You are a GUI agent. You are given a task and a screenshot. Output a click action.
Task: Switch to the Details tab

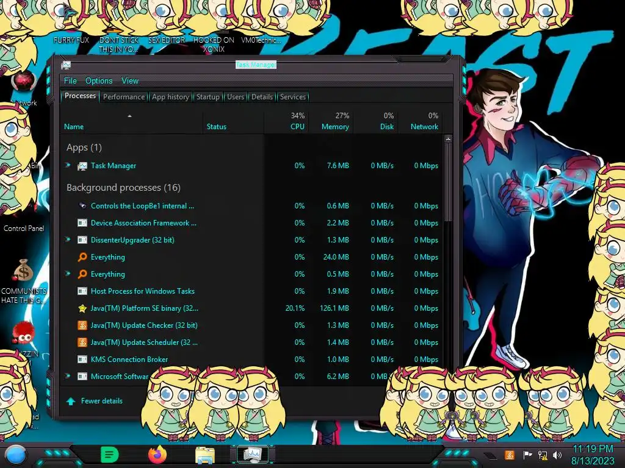(262, 97)
